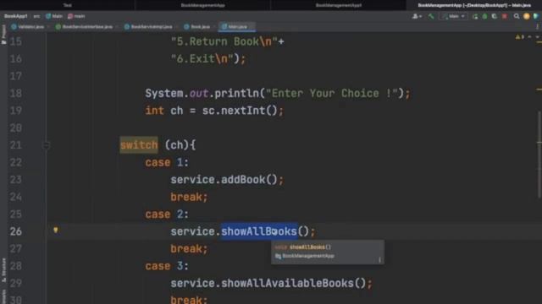Click the highlighted switch keyword

(139, 145)
